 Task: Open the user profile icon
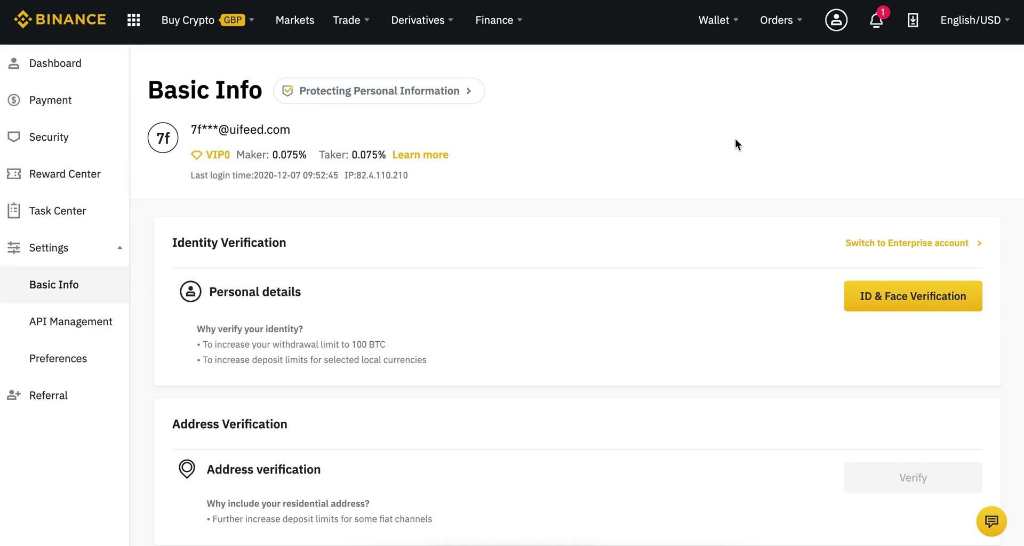pos(836,20)
